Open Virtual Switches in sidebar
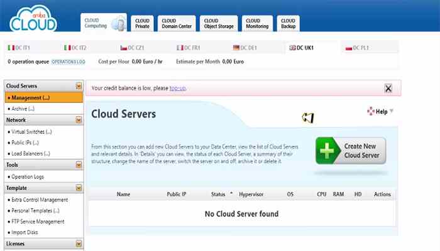This screenshot has height=251, width=440. pyautogui.click(x=31, y=132)
